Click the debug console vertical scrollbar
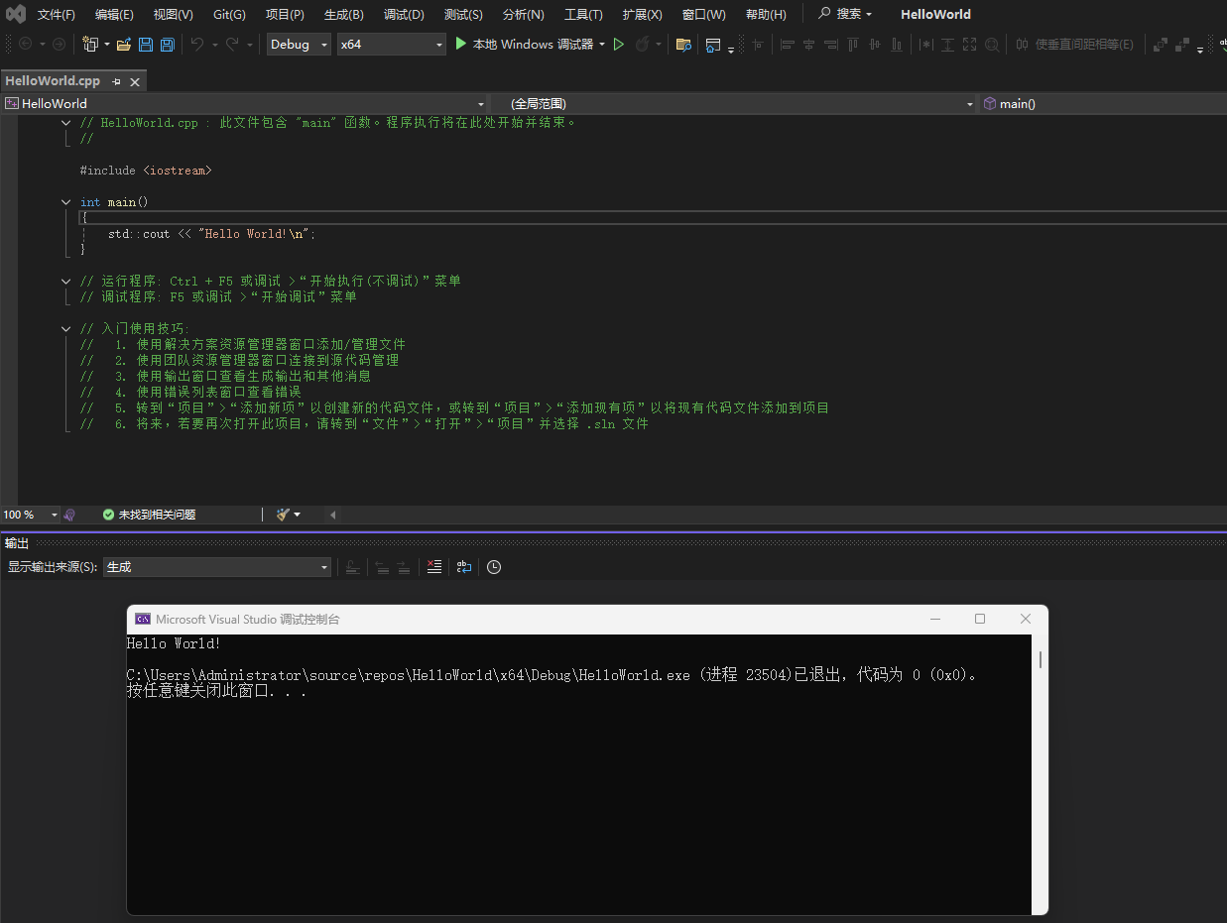The image size is (1227, 923). point(1040,660)
